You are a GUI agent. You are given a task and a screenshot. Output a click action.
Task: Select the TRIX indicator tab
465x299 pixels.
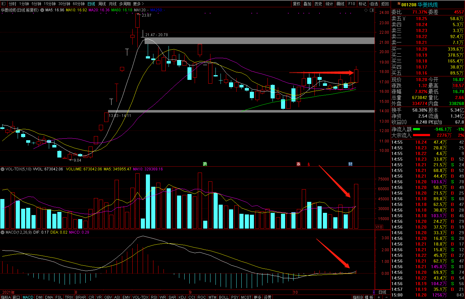click(69, 297)
